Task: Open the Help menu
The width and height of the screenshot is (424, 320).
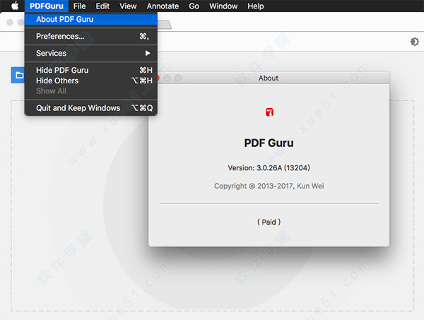Action: pyautogui.click(x=256, y=6)
